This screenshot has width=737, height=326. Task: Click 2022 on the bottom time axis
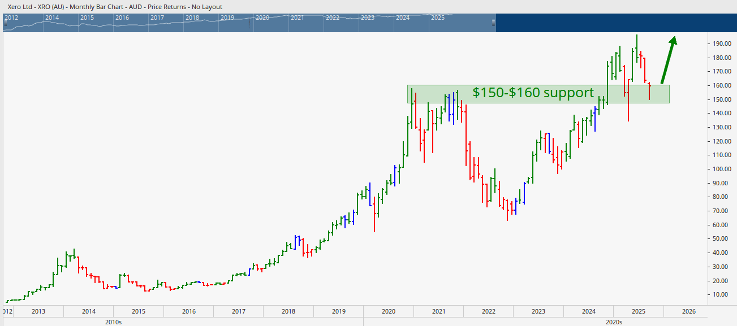click(x=489, y=311)
